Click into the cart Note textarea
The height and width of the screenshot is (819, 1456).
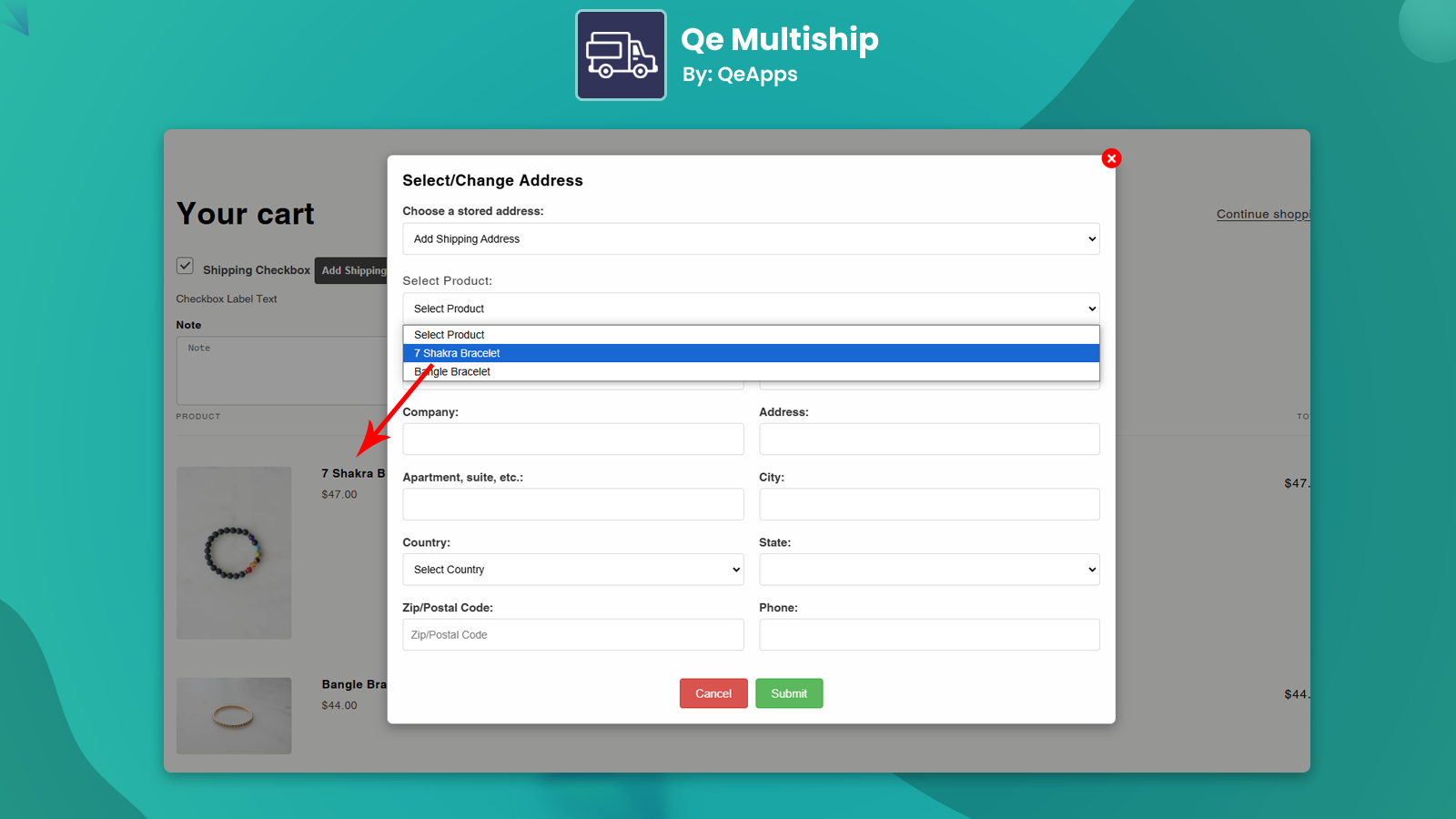point(282,370)
